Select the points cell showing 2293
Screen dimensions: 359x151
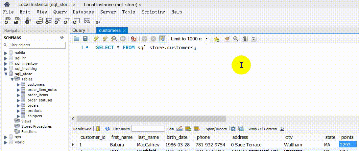click(348, 145)
